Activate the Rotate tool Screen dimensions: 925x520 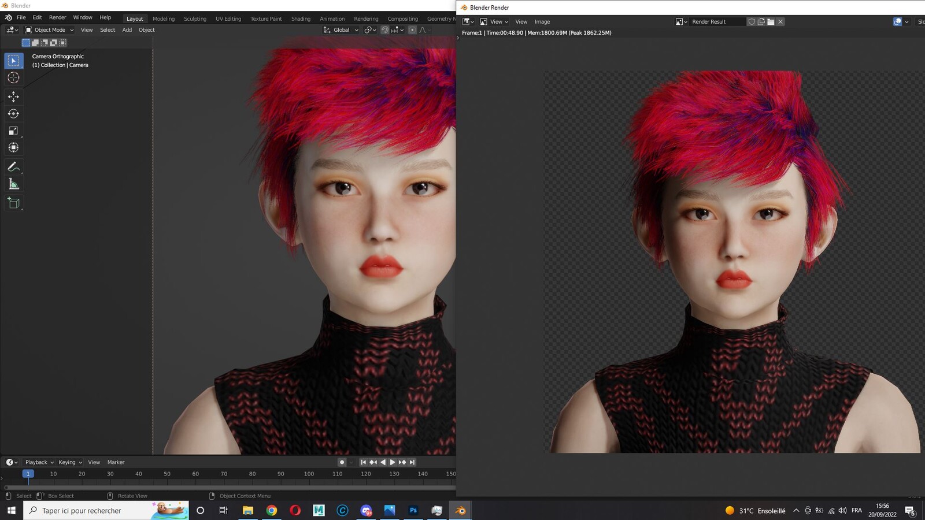pos(13,114)
